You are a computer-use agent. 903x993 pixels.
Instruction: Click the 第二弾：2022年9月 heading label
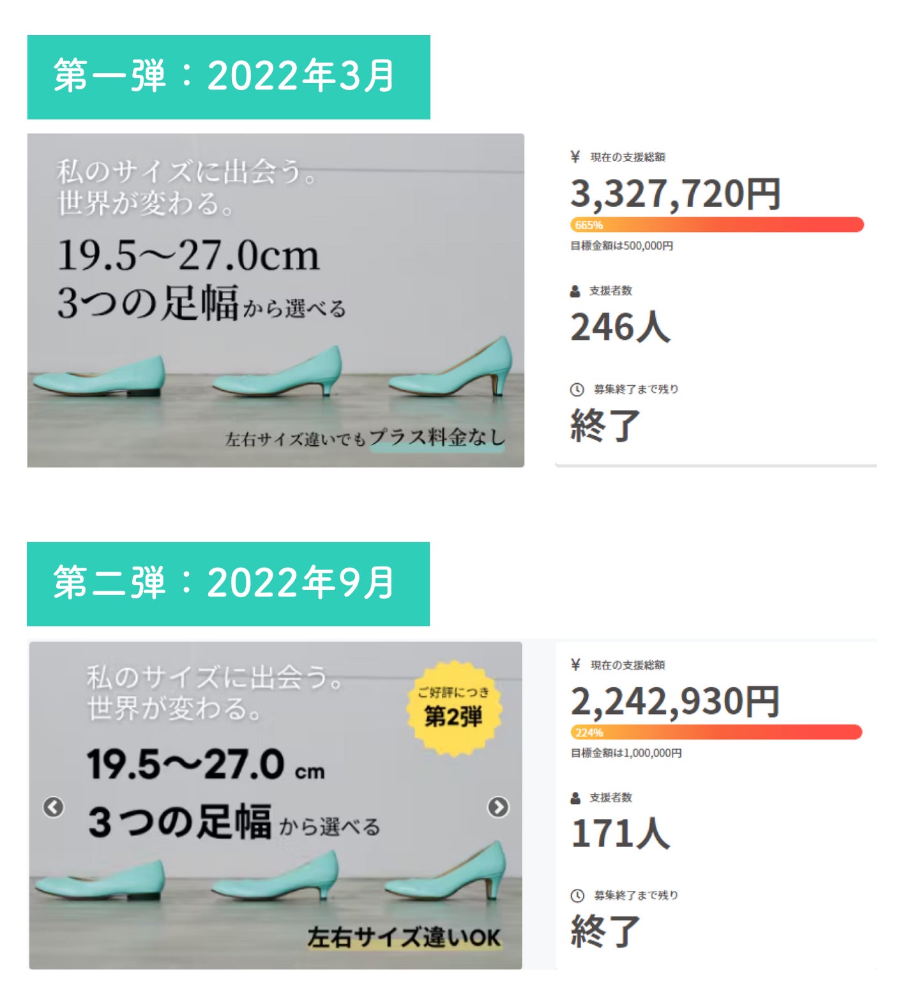click(228, 584)
